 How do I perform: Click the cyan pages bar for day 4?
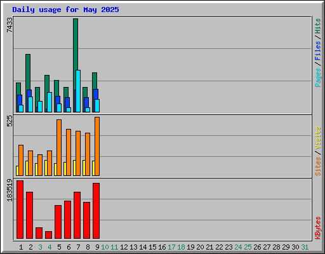click(x=50, y=102)
